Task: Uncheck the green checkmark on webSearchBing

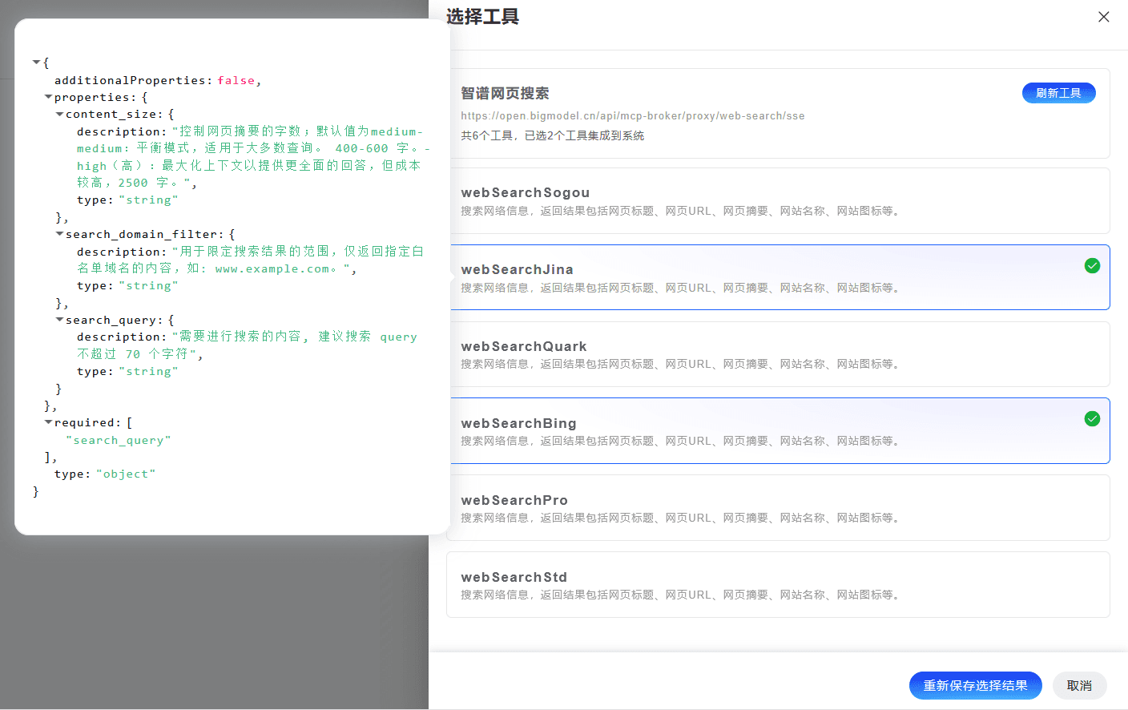Action: 1091,419
